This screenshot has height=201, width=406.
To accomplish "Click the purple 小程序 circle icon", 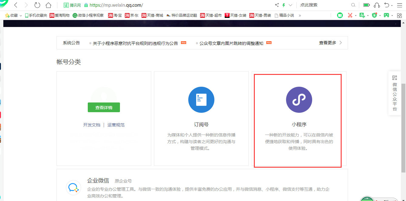I will (299, 99).
